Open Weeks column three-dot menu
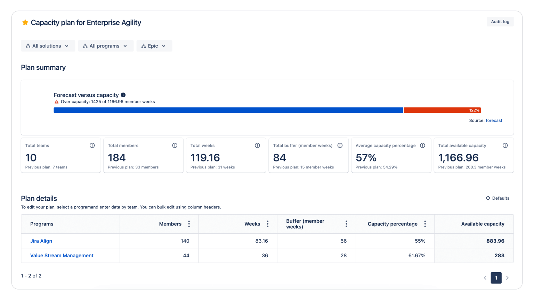534x300 pixels. [268, 224]
